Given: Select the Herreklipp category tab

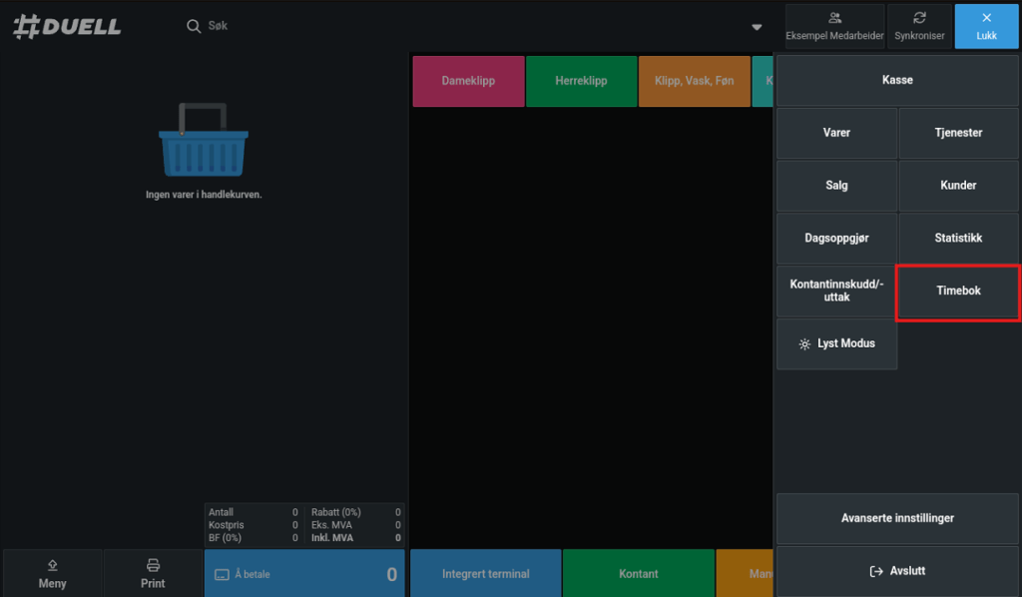Looking at the screenshot, I should 581,81.
